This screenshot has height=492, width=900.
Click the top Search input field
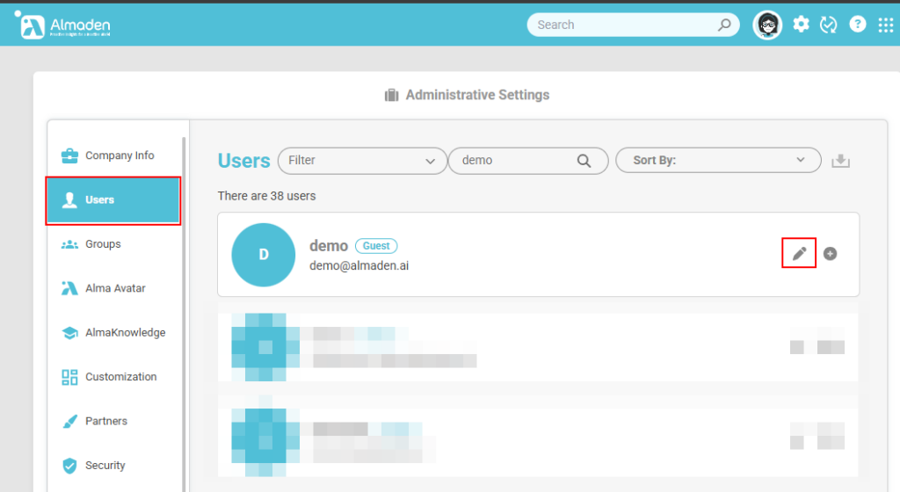coord(624,25)
